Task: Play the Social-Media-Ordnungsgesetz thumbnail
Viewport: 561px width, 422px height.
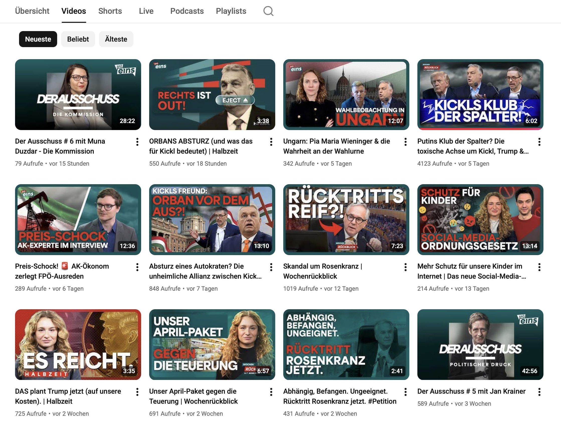Action: click(x=480, y=220)
